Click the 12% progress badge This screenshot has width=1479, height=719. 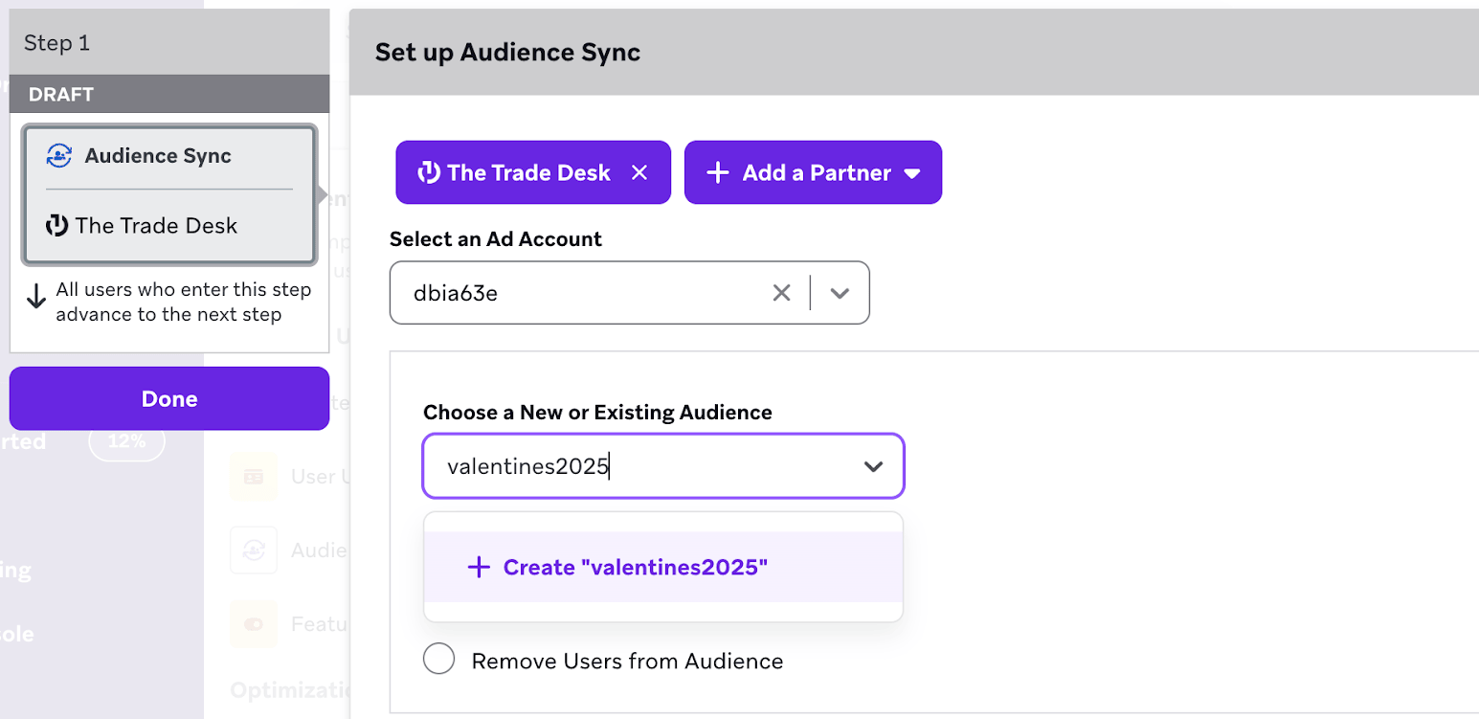[x=127, y=441]
